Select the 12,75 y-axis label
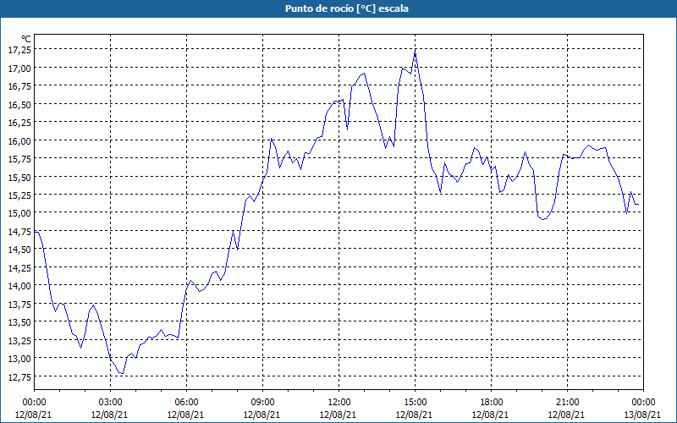This screenshot has height=423, width=677. click(19, 376)
